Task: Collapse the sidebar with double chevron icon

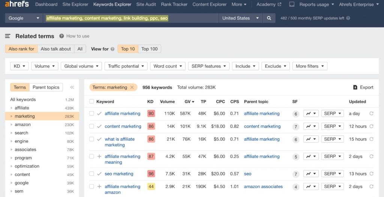Action: (72, 87)
